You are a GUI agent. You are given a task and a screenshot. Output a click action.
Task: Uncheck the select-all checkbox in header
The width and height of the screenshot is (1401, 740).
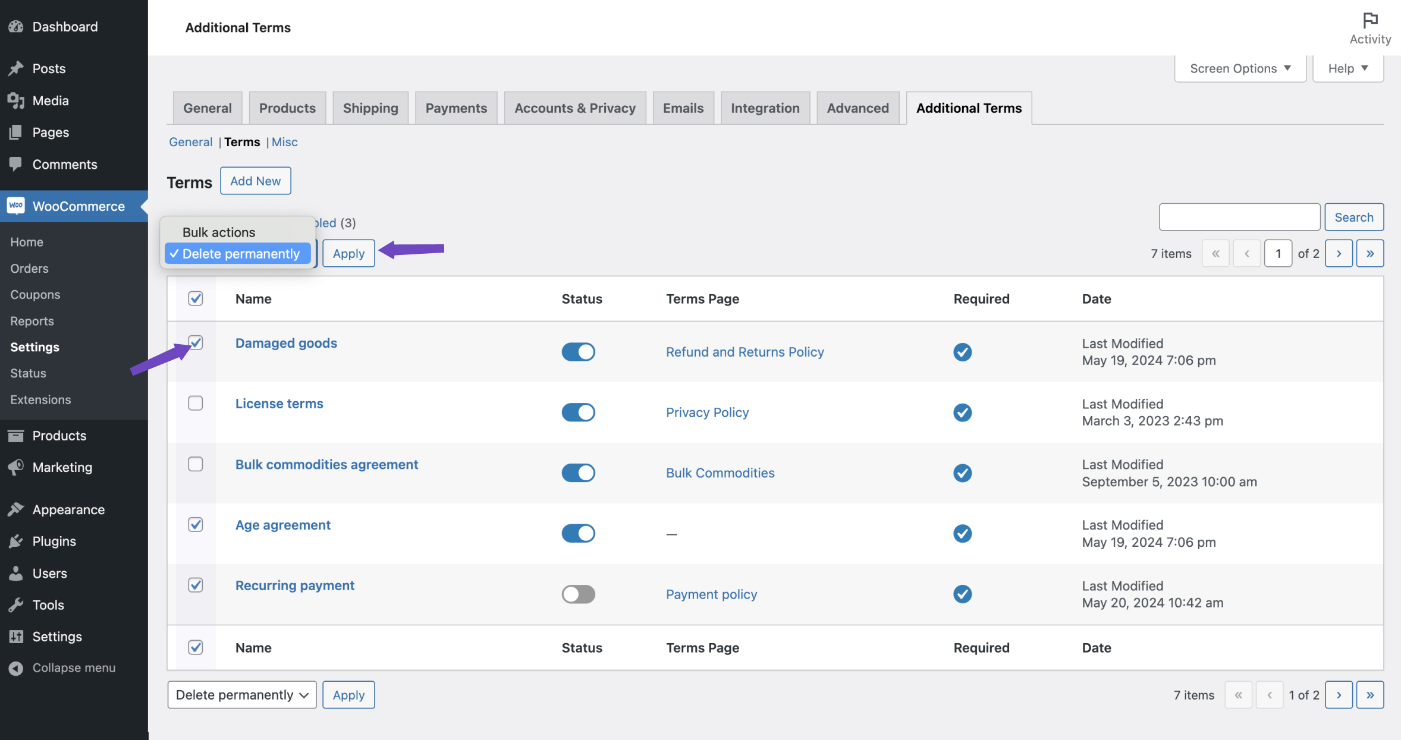(195, 299)
